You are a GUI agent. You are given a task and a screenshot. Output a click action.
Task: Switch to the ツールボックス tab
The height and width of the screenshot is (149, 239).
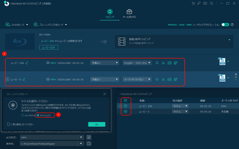click(x=129, y=14)
